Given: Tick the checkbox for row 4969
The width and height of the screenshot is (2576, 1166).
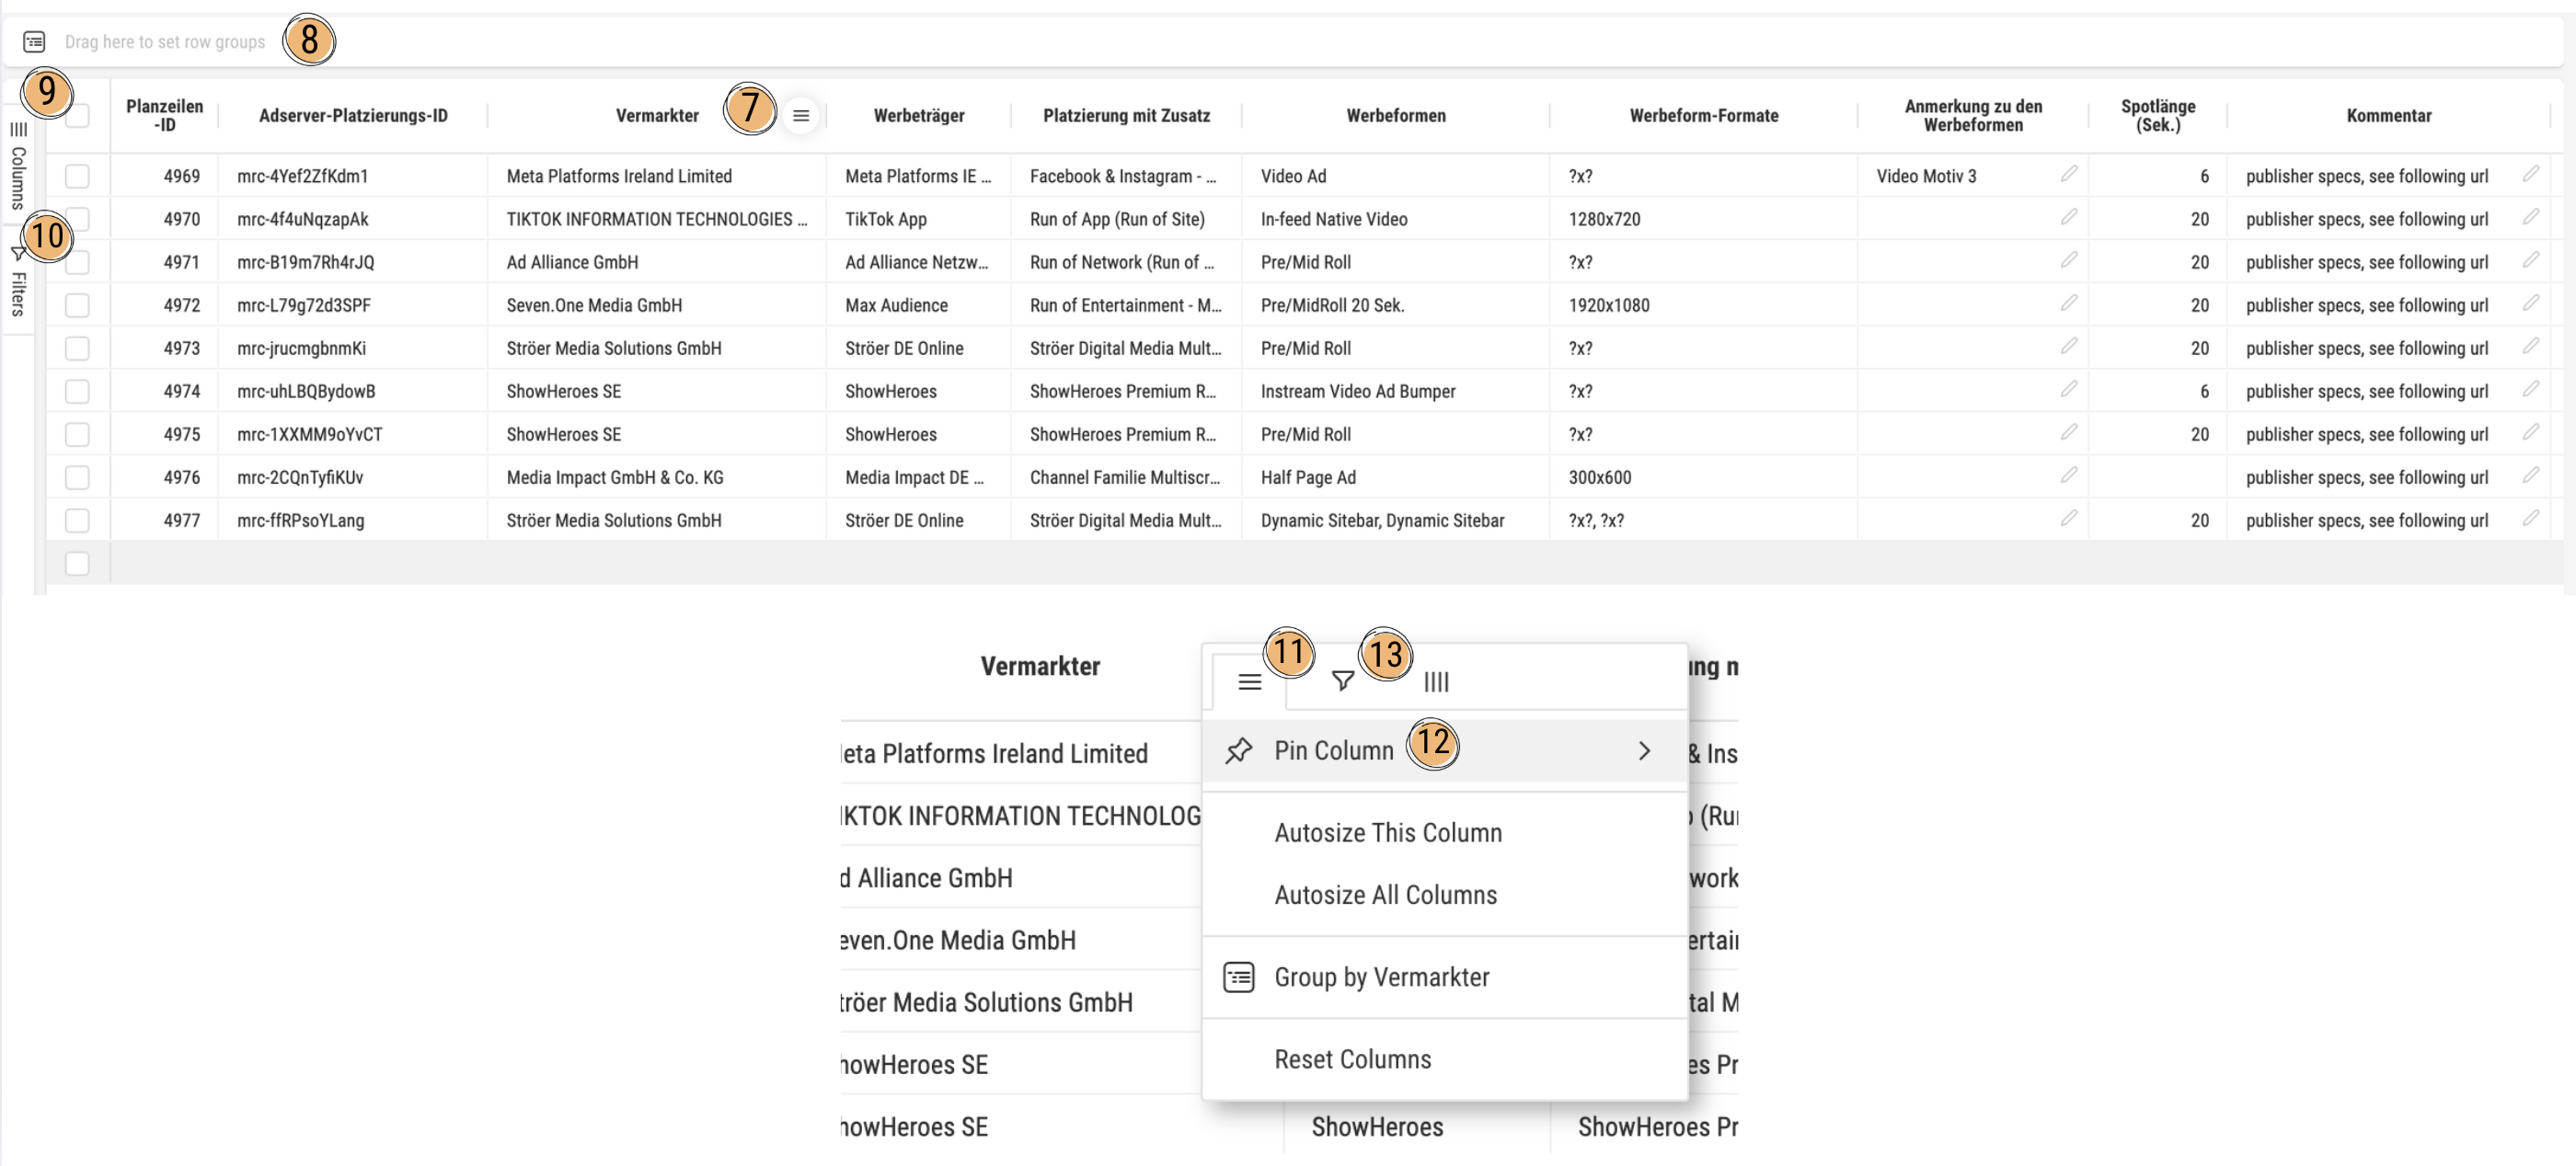Looking at the screenshot, I should (77, 177).
